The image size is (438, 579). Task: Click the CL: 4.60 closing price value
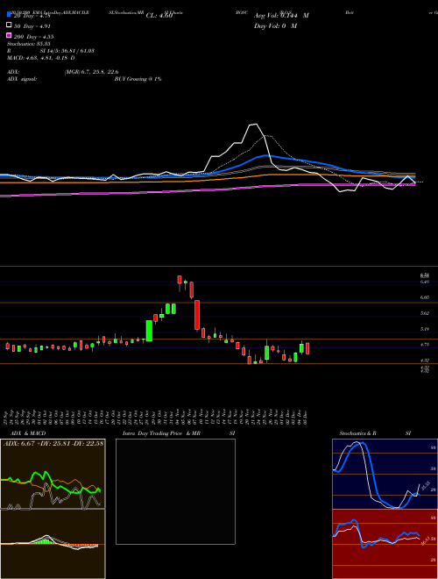pos(159,16)
